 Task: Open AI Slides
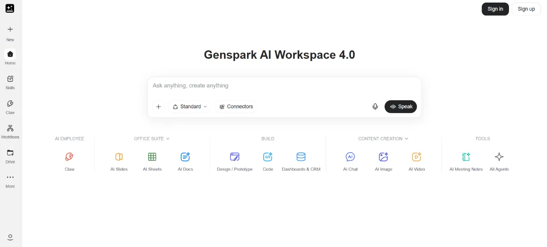pyautogui.click(x=119, y=161)
